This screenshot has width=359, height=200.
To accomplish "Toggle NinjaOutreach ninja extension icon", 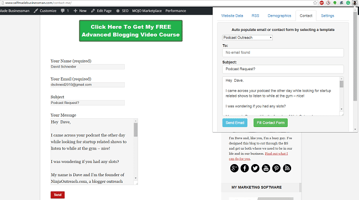I will click(x=355, y=3).
